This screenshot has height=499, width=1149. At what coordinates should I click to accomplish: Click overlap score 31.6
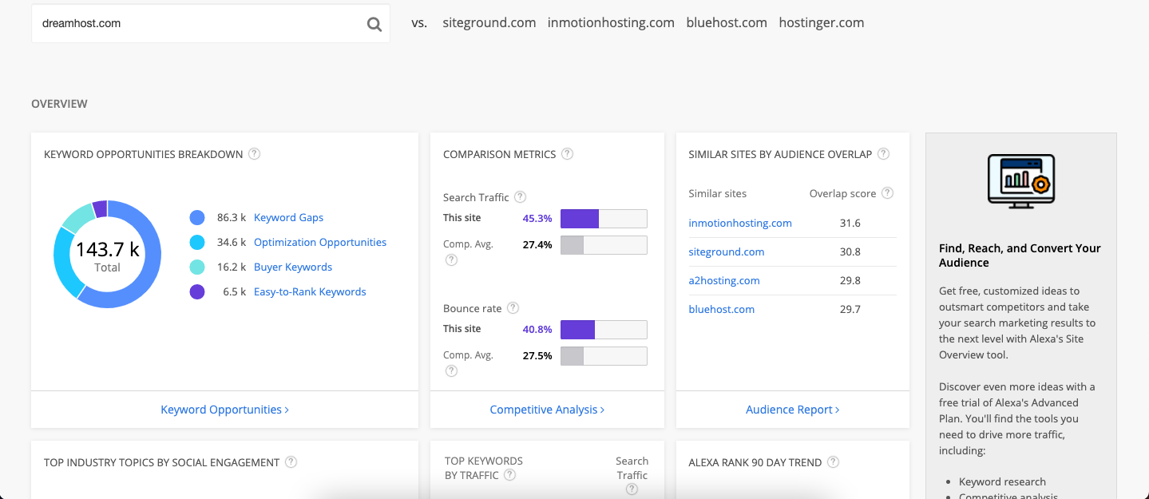coord(850,223)
